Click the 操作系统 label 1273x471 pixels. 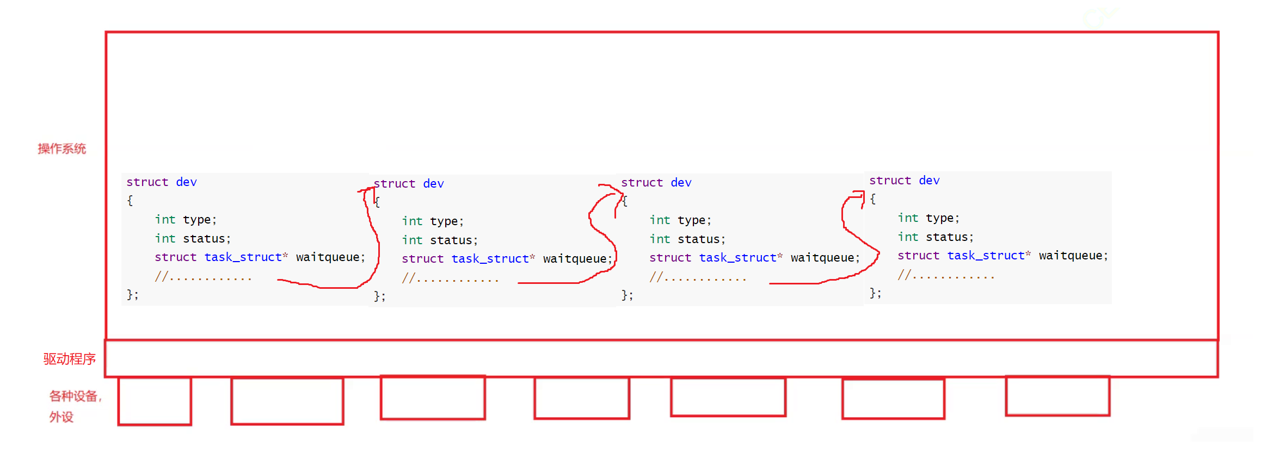click(x=62, y=149)
